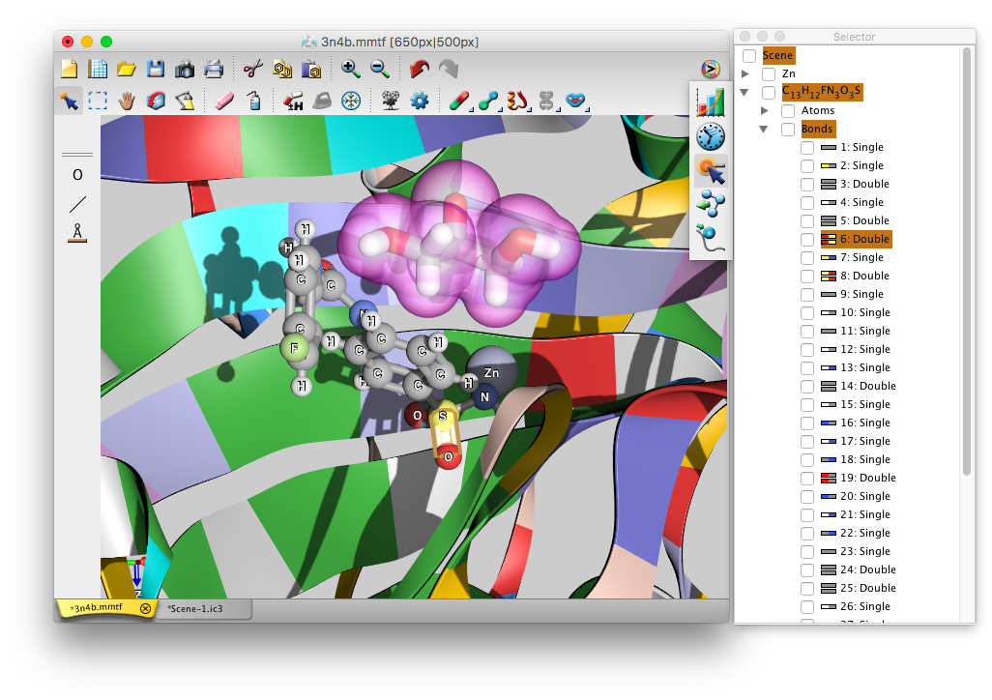Click the Print icon
The width and height of the screenshot is (992, 700).
coord(214,69)
